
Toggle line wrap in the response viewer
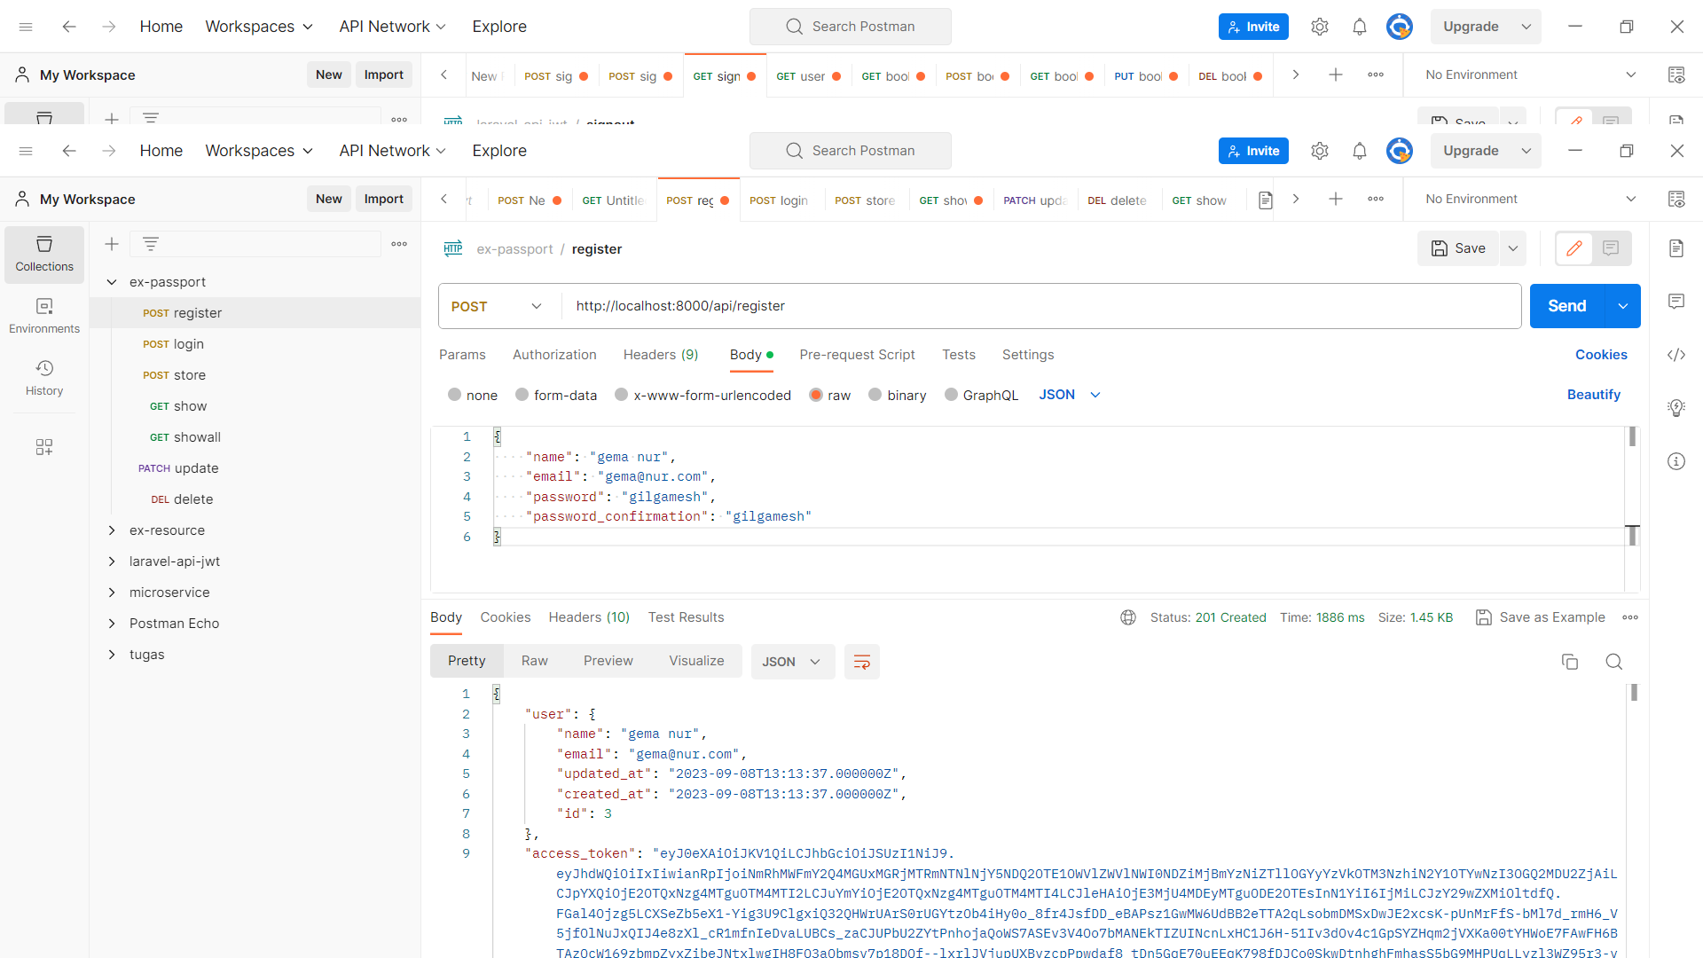click(861, 662)
